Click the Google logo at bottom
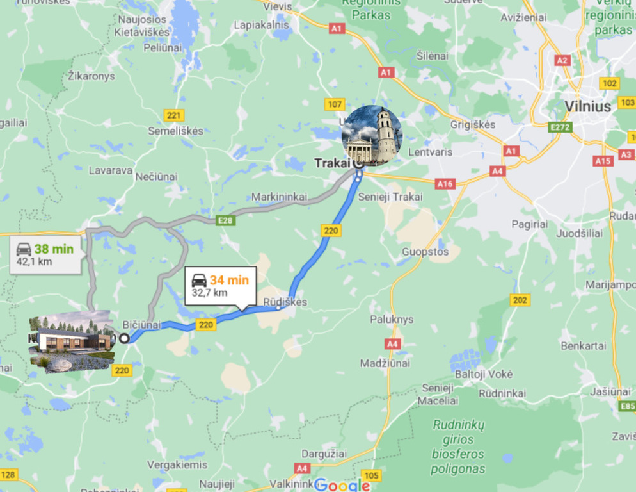Image resolution: width=636 pixels, height=492 pixels. pos(342,485)
